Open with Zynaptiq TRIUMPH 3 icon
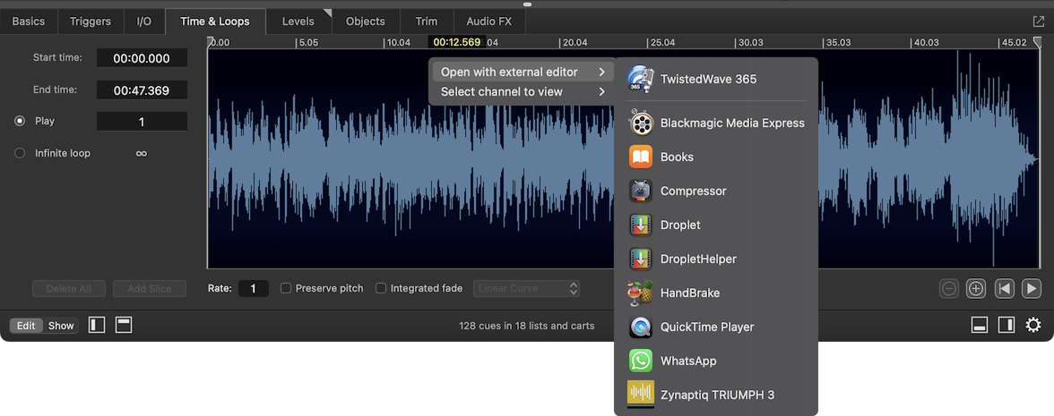The image size is (1054, 416). click(642, 395)
